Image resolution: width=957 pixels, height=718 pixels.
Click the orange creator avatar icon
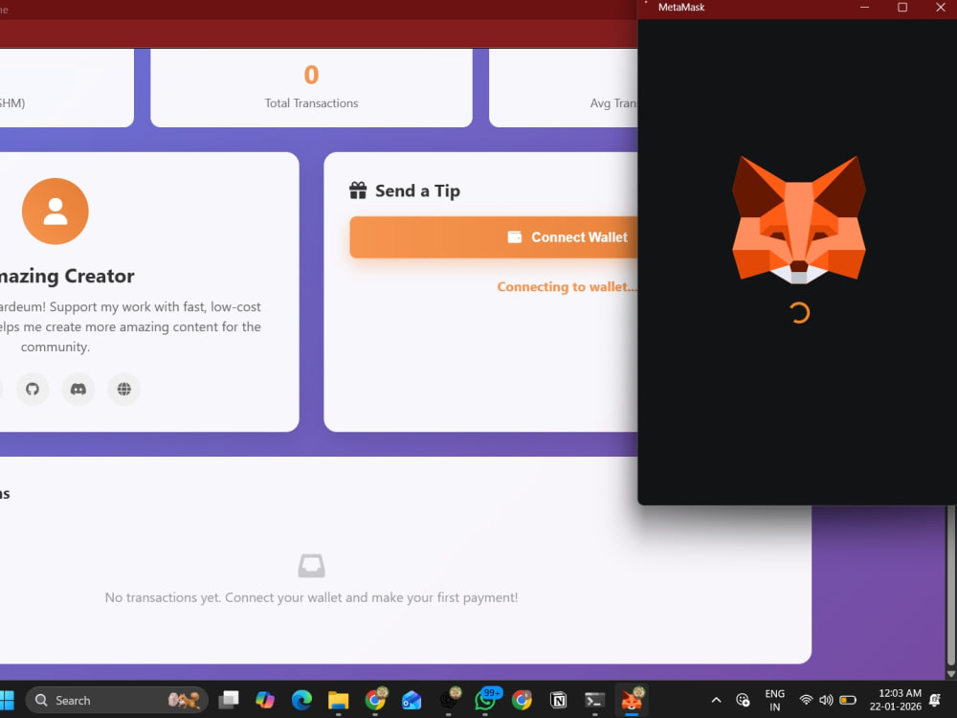pos(55,212)
